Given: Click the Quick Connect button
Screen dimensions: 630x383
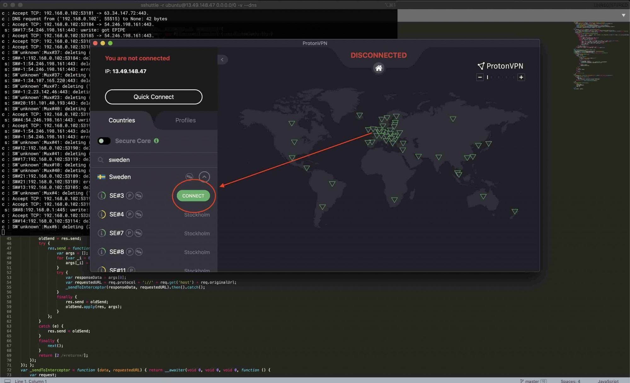Looking at the screenshot, I should (154, 97).
